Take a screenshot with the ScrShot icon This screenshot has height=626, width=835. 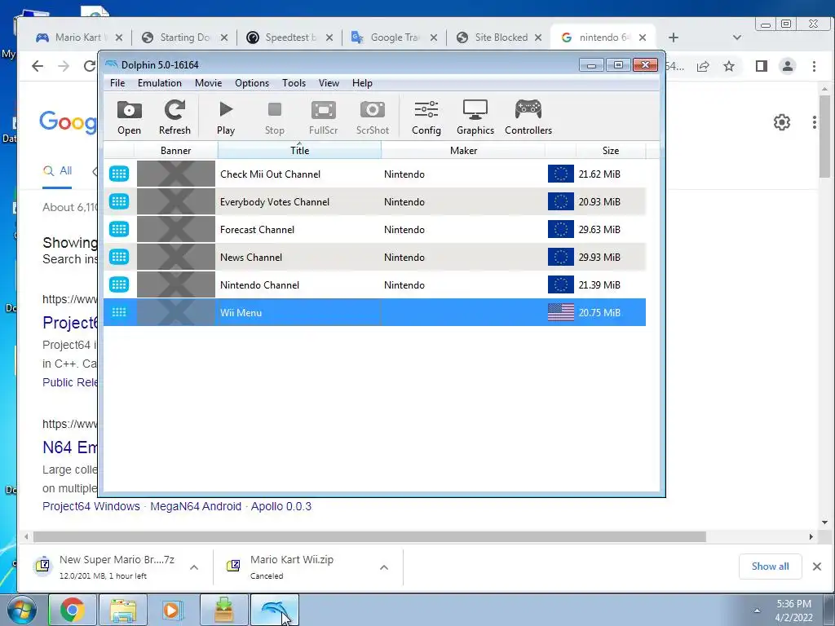[x=372, y=117]
